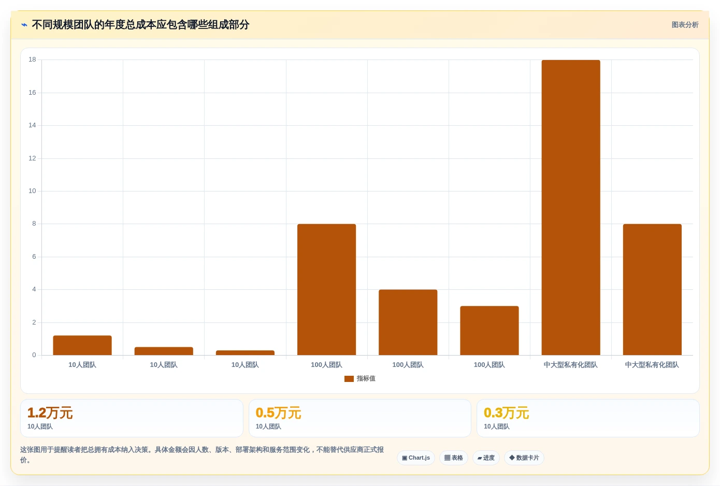Viewport: 720px width, 486px height.
Task: Select the 10人团队 bar valued 0.5
Action: click(164, 351)
